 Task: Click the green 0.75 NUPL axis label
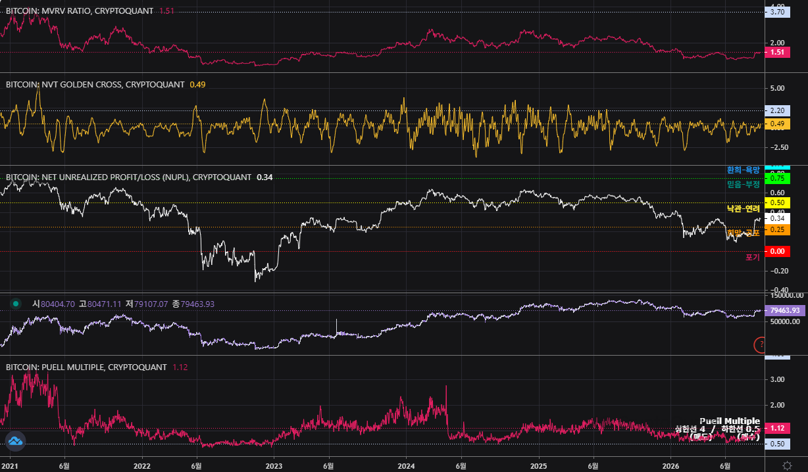tap(777, 178)
